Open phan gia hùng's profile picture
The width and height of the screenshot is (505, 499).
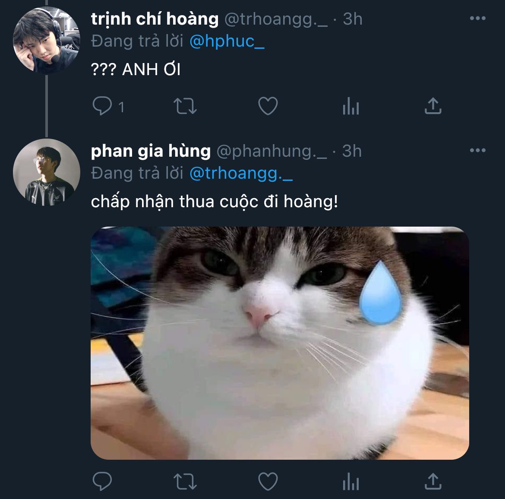[47, 172]
